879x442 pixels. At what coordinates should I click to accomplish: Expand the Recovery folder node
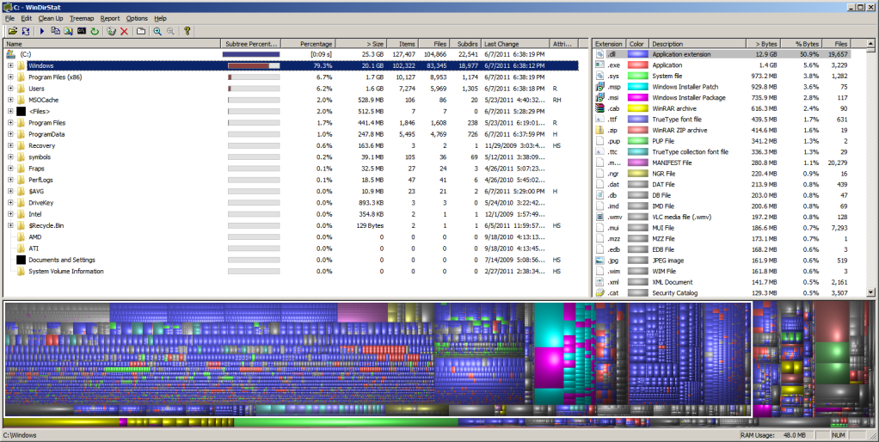pyautogui.click(x=10, y=145)
